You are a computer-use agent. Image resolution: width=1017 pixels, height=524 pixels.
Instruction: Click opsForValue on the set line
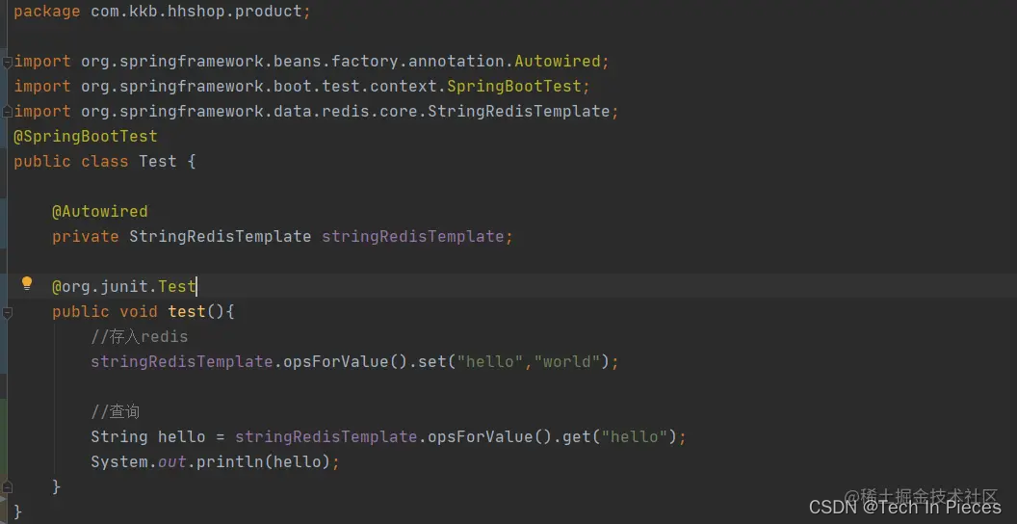coord(336,362)
